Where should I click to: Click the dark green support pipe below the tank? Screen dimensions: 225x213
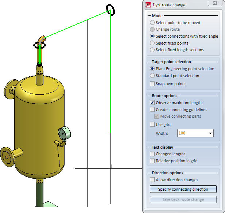pos(39,193)
